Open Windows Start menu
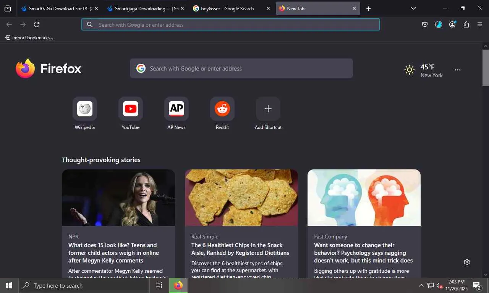Viewport: 489px width, 293px height. coord(9,285)
